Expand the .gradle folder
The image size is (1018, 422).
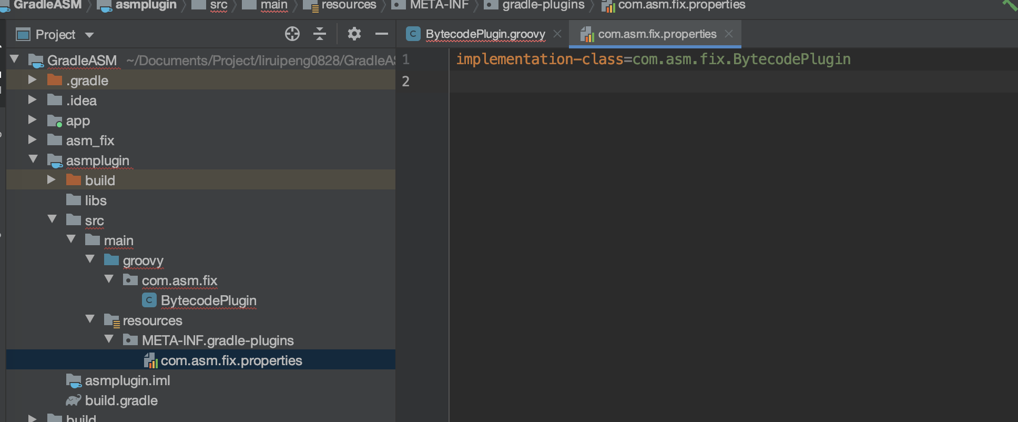pyautogui.click(x=33, y=79)
